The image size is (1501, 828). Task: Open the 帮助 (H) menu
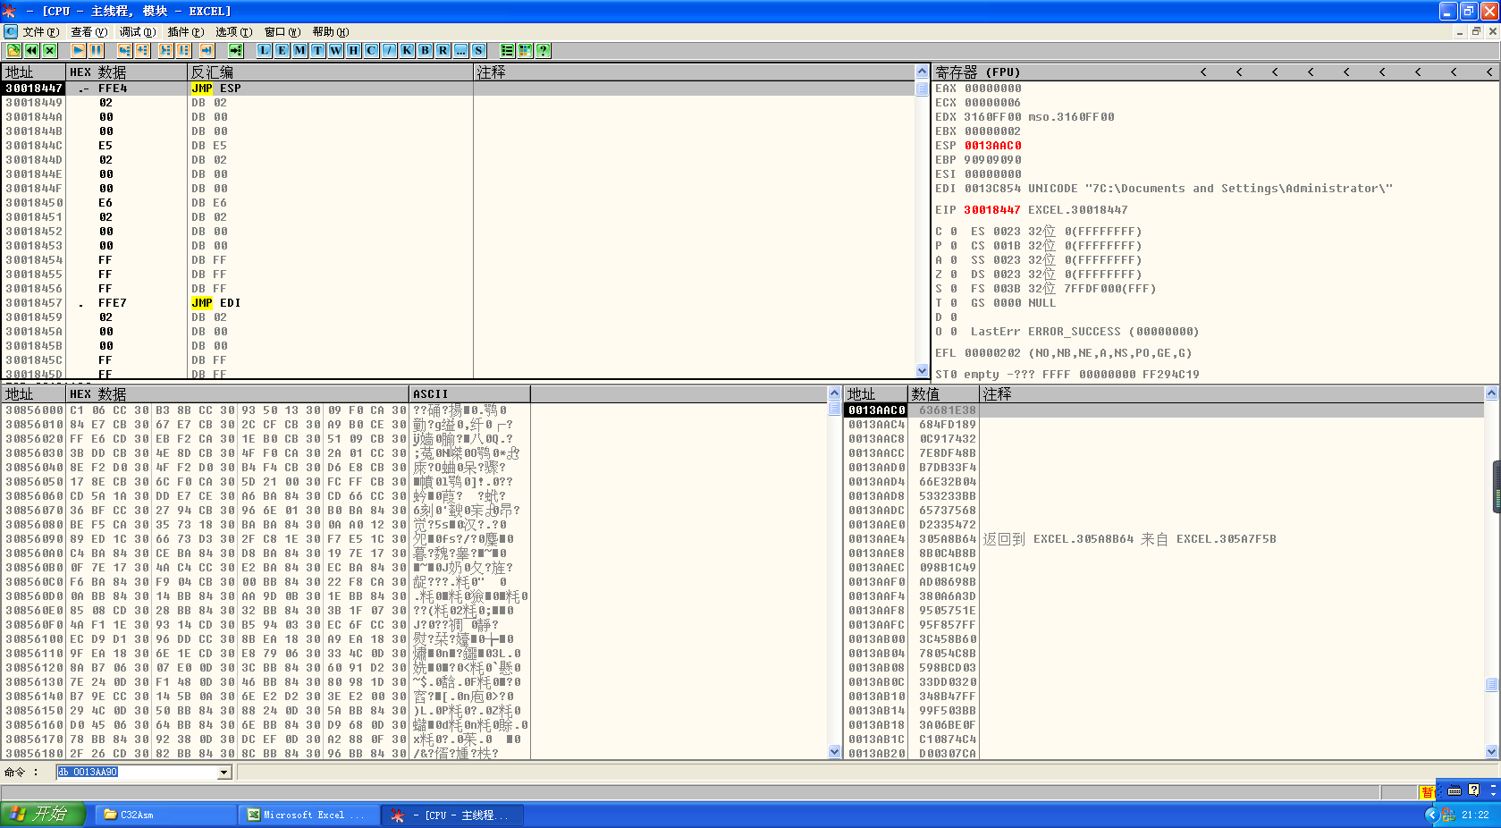(x=330, y=32)
